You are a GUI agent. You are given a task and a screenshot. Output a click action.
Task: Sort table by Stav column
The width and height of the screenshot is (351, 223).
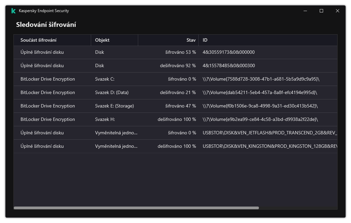click(x=191, y=40)
